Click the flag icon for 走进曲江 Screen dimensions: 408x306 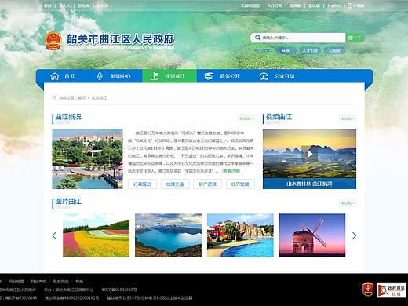click(x=155, y=76)
